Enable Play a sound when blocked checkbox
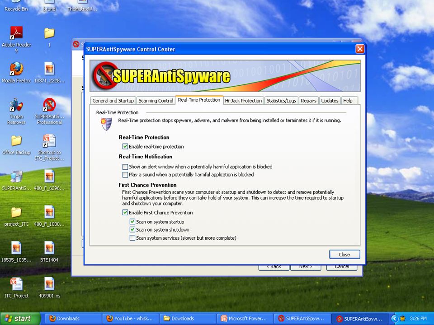This screenshot has height=325, width=434. point(125,175)
